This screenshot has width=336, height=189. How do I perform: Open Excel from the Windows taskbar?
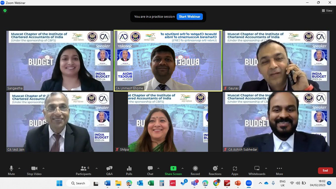[151, 183]
